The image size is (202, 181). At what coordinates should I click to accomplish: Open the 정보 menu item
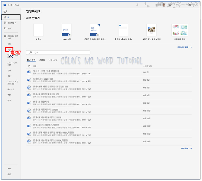click(x=9, y=44)
